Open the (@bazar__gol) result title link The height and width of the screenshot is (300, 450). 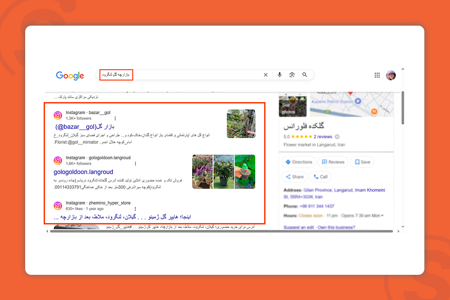pos(85,126)
